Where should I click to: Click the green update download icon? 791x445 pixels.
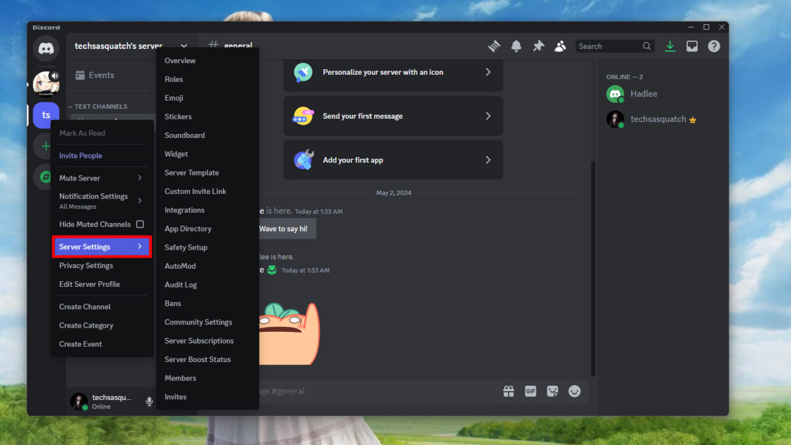tap(670, 46)
